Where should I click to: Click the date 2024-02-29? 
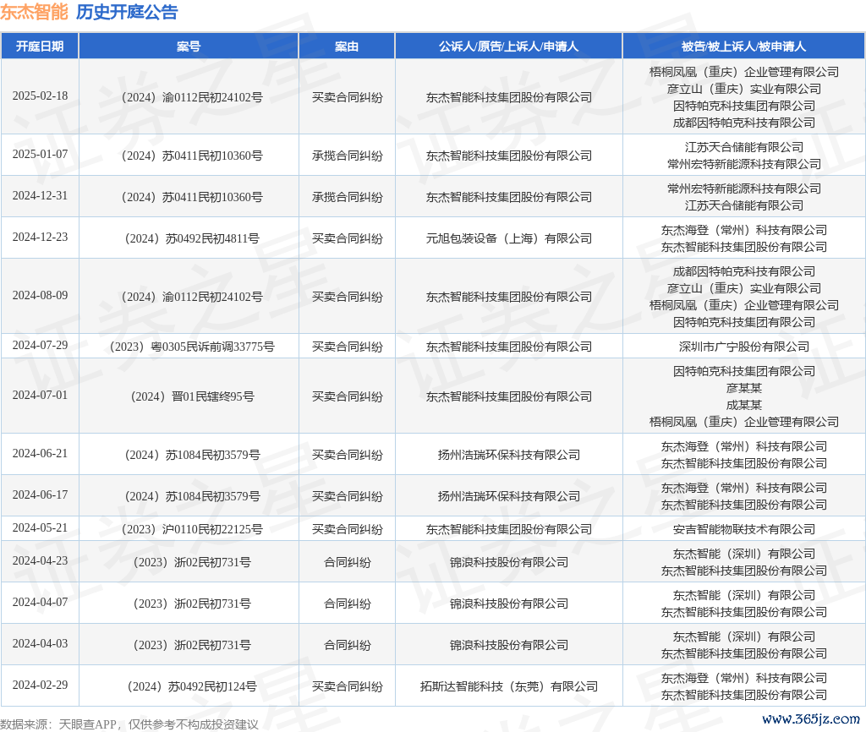pos(40,685)
